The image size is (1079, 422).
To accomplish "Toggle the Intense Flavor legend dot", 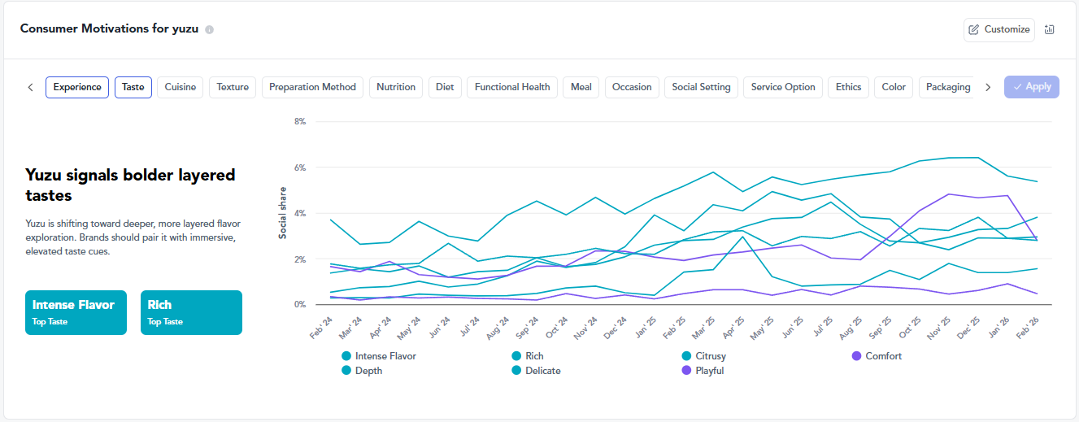I will [x=347, y=356].
